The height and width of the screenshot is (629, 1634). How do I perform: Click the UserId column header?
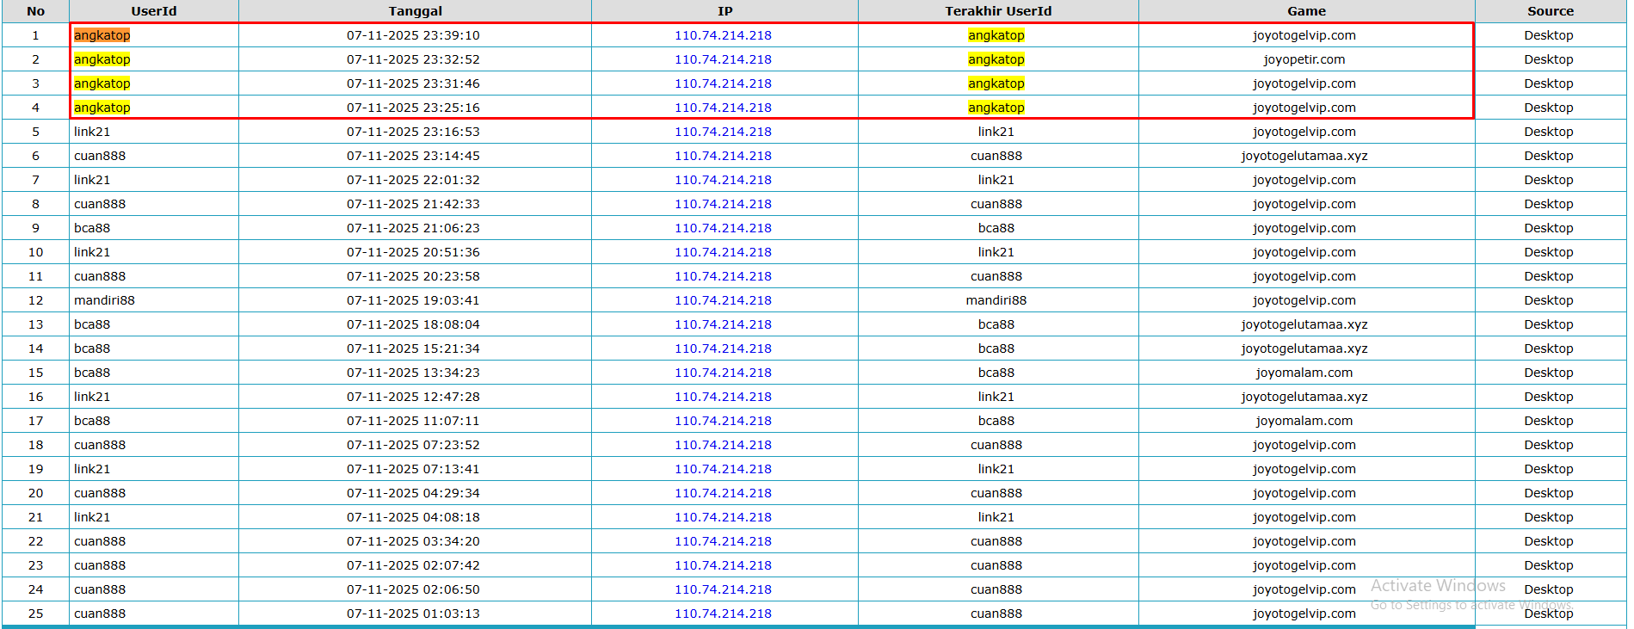[154, 11]
